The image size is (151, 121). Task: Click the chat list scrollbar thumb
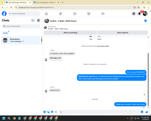[x=42, y=40]
